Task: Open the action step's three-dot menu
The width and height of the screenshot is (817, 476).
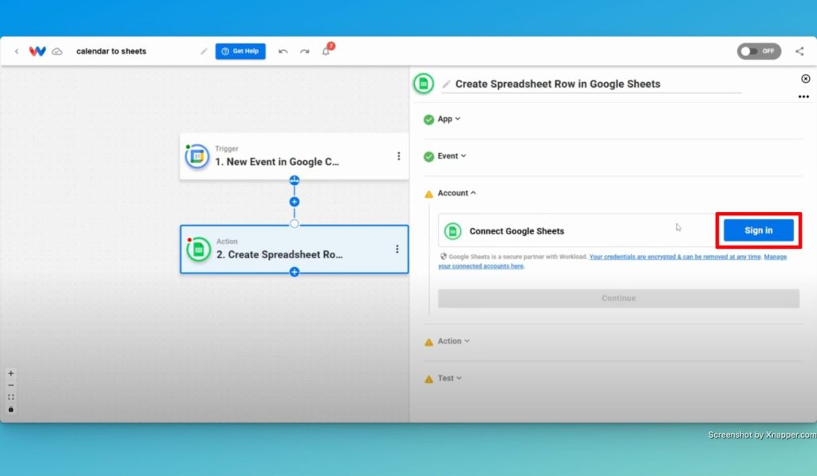Action: [397, 249]
